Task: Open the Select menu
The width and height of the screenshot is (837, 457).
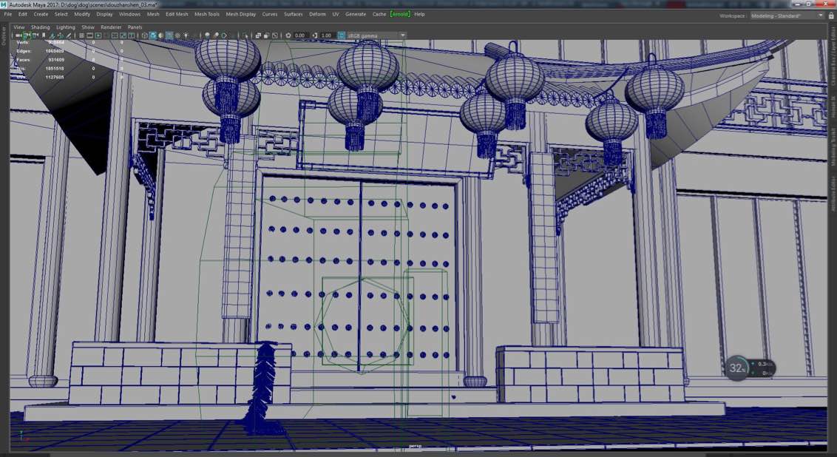Action: coord(61,14)
